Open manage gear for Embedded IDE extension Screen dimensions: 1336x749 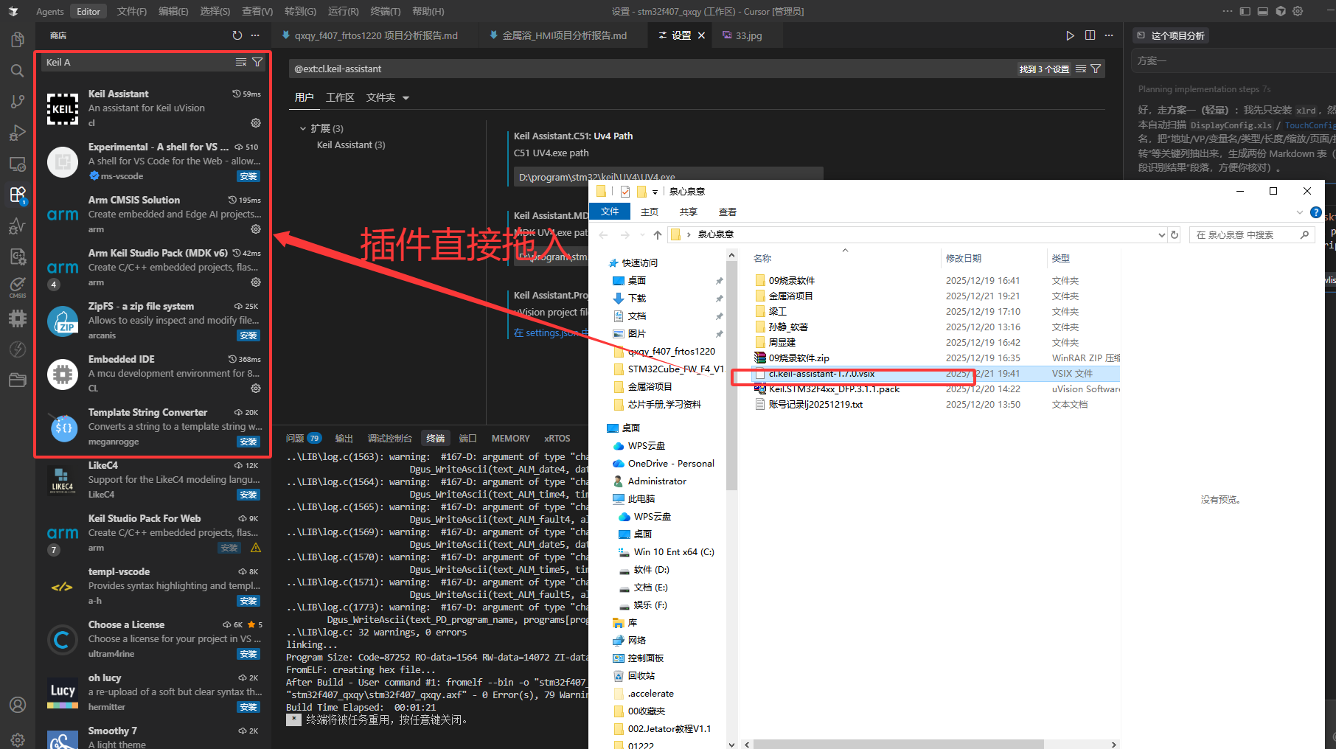(256, 389)
